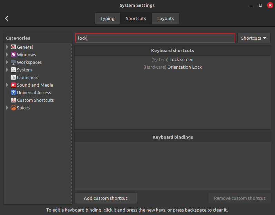Expand the Spices category arrow
275x215 pixels.
pyautogui.click(x=7, y=108)
